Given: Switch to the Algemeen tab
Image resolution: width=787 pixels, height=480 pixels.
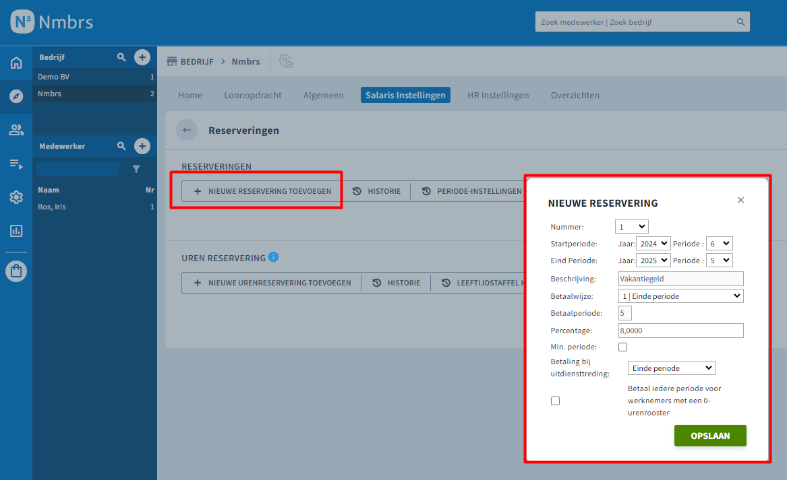Looking at the screenshot, I should pyautogui.click(x=323, y=95).
